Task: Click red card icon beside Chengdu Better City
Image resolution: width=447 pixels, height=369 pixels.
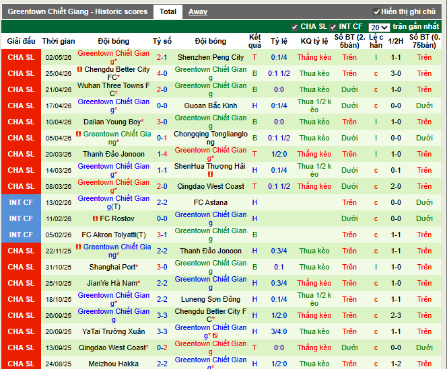Action: [x=80, y=69]
